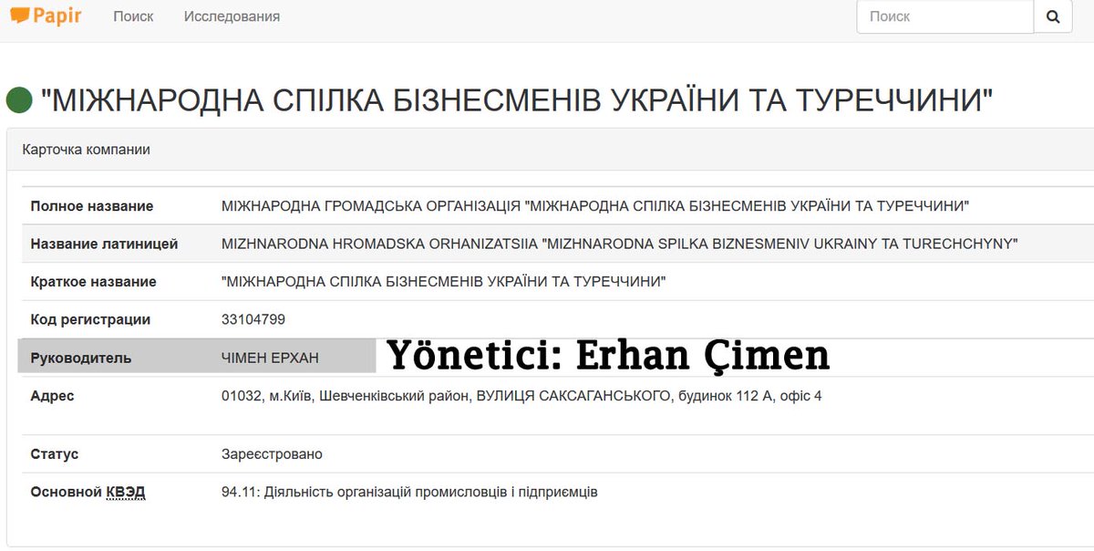Focus the Поиск search input field
The image size is (1094, 551).
coord(944,16)
